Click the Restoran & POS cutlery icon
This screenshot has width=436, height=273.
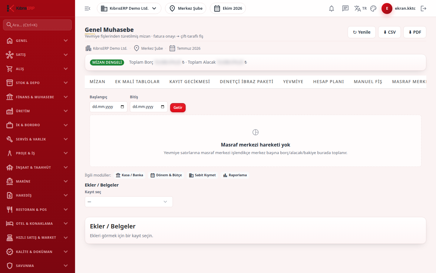point(10,210)
